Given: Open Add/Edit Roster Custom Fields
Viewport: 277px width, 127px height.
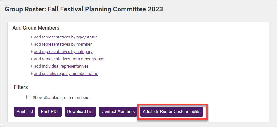Looking at the screenshot, I should (x=171, y=112).
